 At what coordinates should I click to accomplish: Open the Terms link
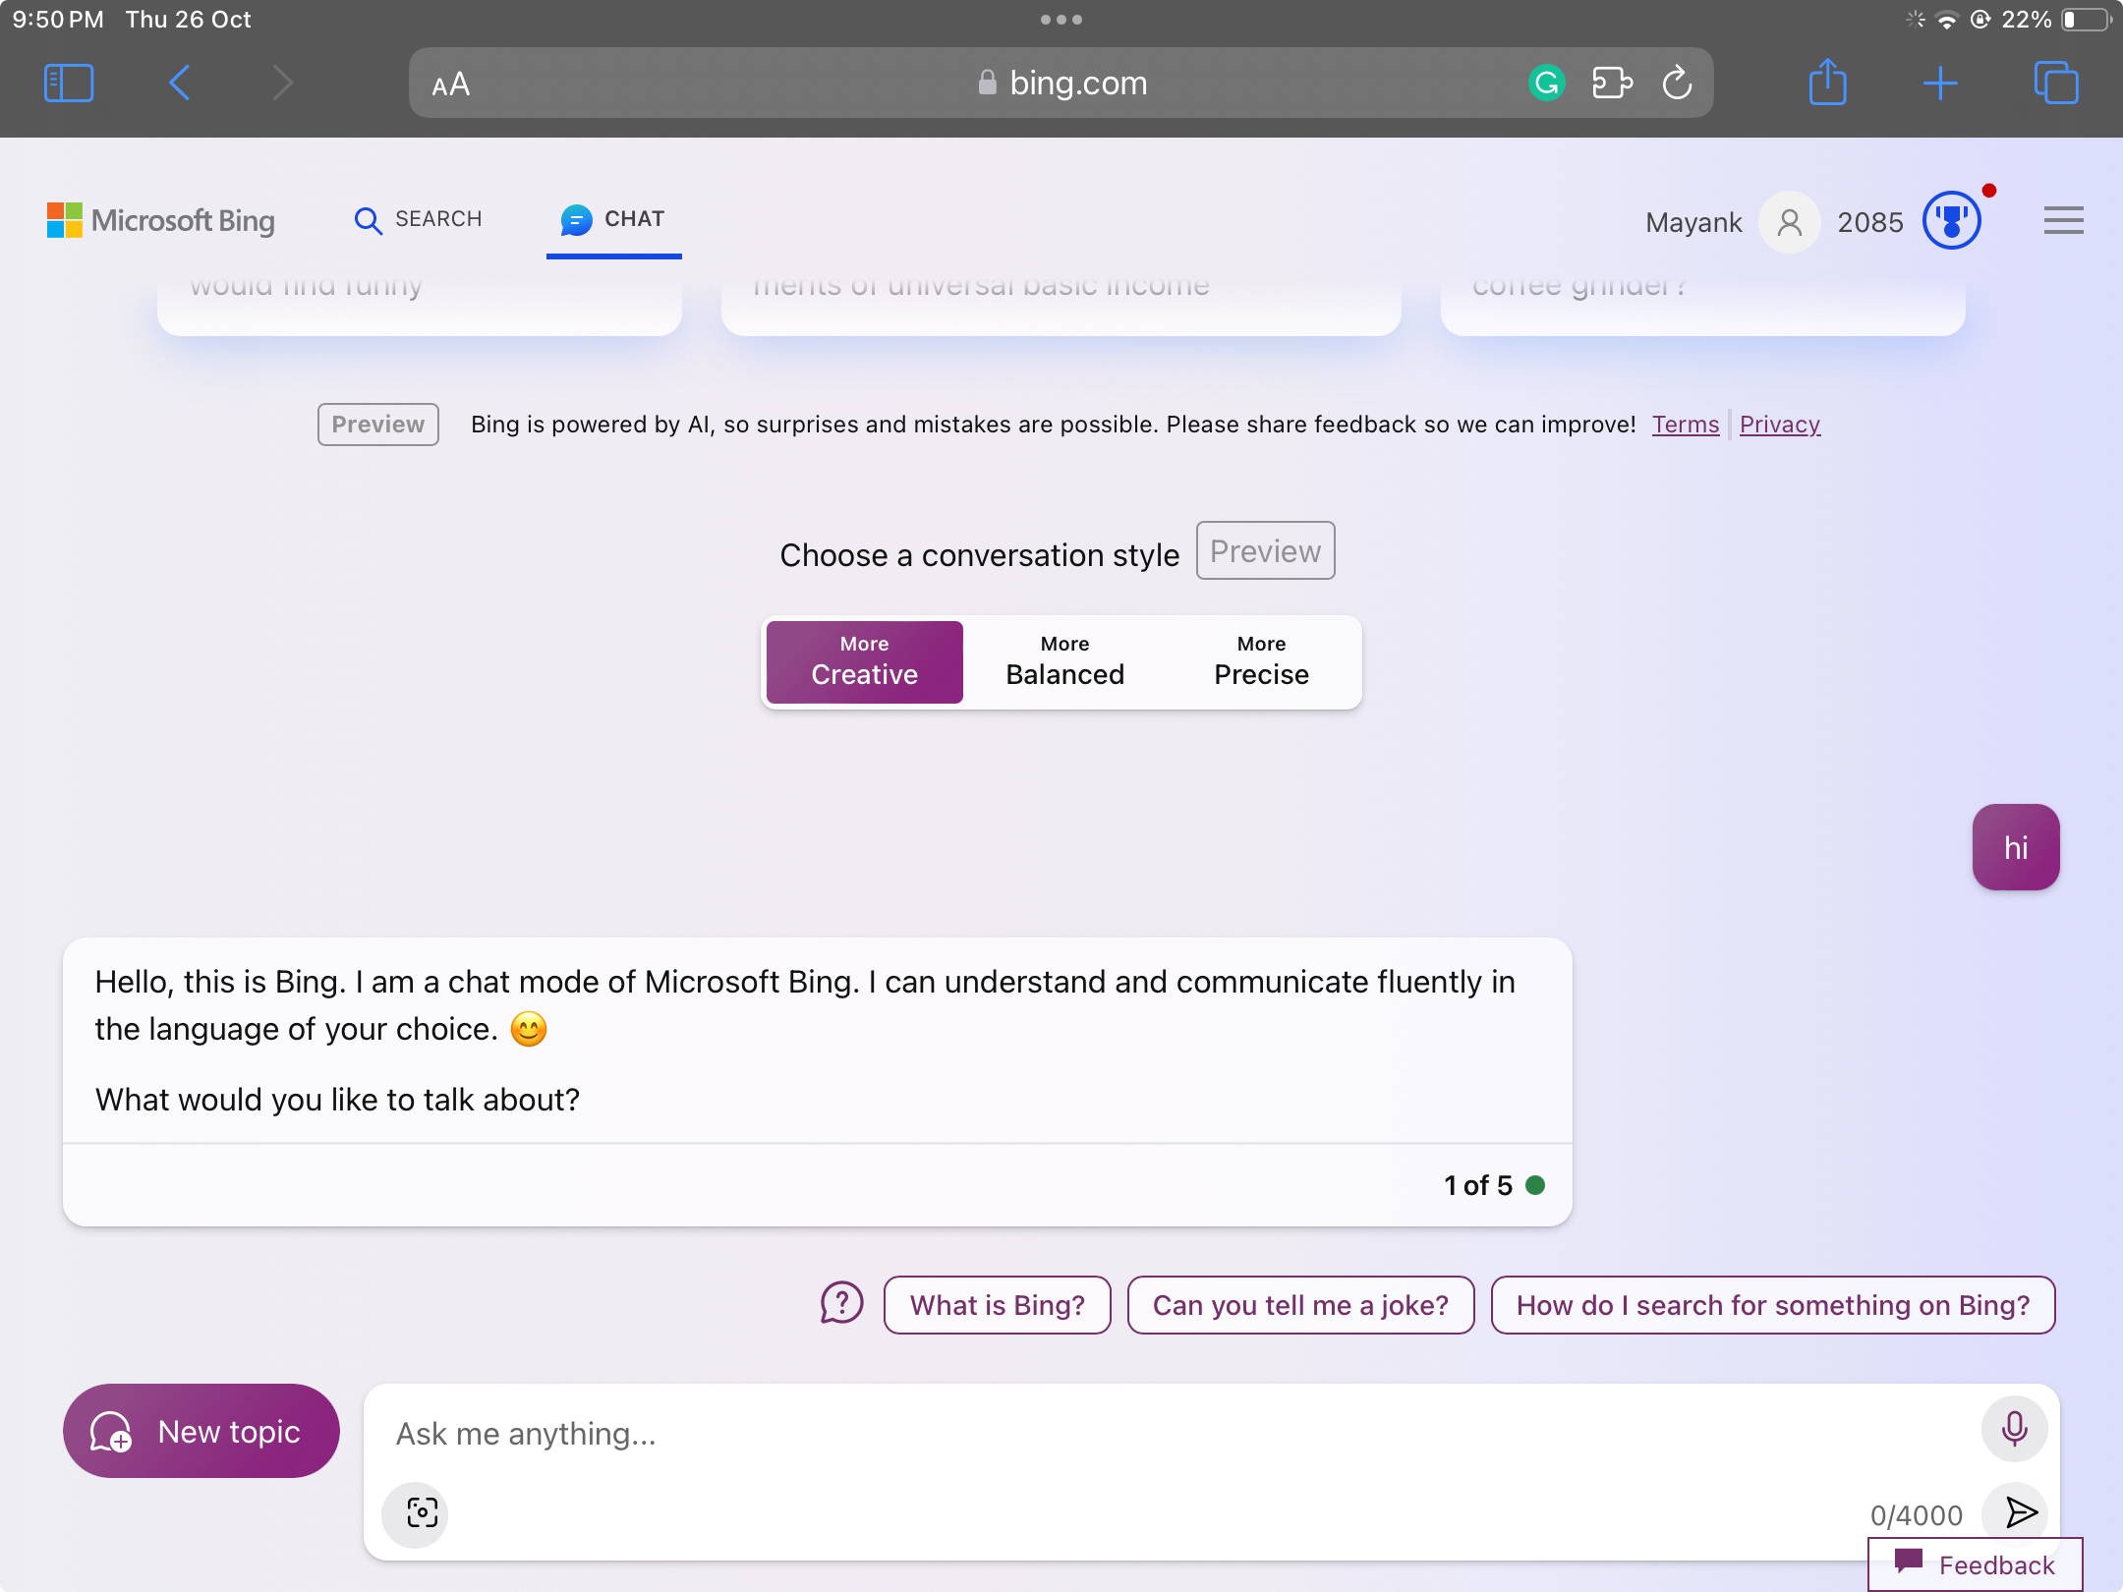1684,424
